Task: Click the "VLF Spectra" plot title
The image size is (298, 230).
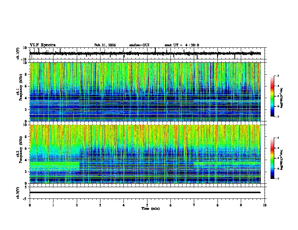Action: point(43,45)
